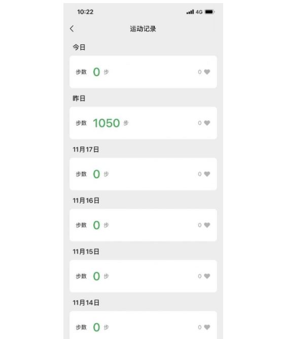Like today's step record with the heart

(x=207, y=72)
